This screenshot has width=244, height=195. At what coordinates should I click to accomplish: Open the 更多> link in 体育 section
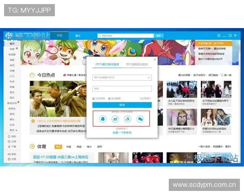coord(228,147)
